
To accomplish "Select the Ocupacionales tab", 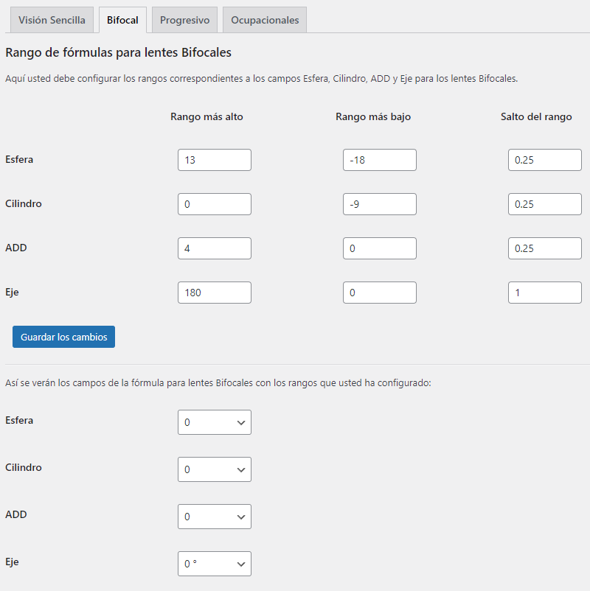I will click(264, 20).
